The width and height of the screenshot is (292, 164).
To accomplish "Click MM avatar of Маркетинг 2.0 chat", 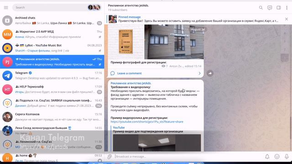I will pyautogui.click(x=7, y=35).
